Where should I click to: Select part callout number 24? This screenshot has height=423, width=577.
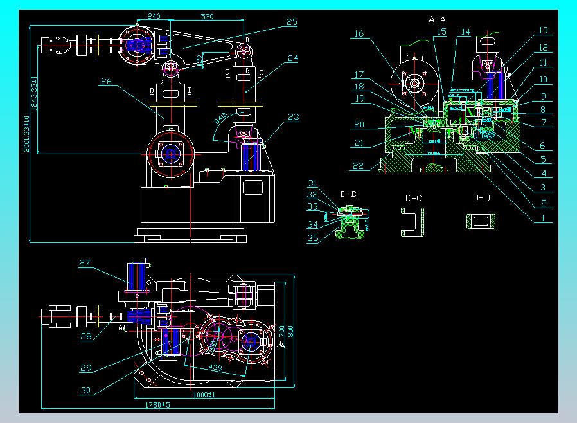pos(293,59)
